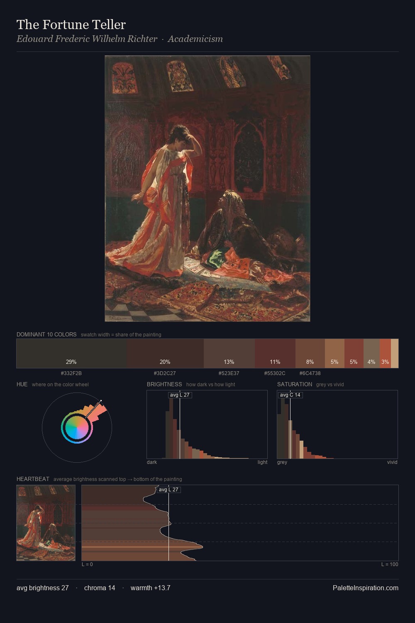This screenshot has height=623, width=415.
Task: Click the 'avg brightness 27' footer stat
Action: (x=43, y=588)
